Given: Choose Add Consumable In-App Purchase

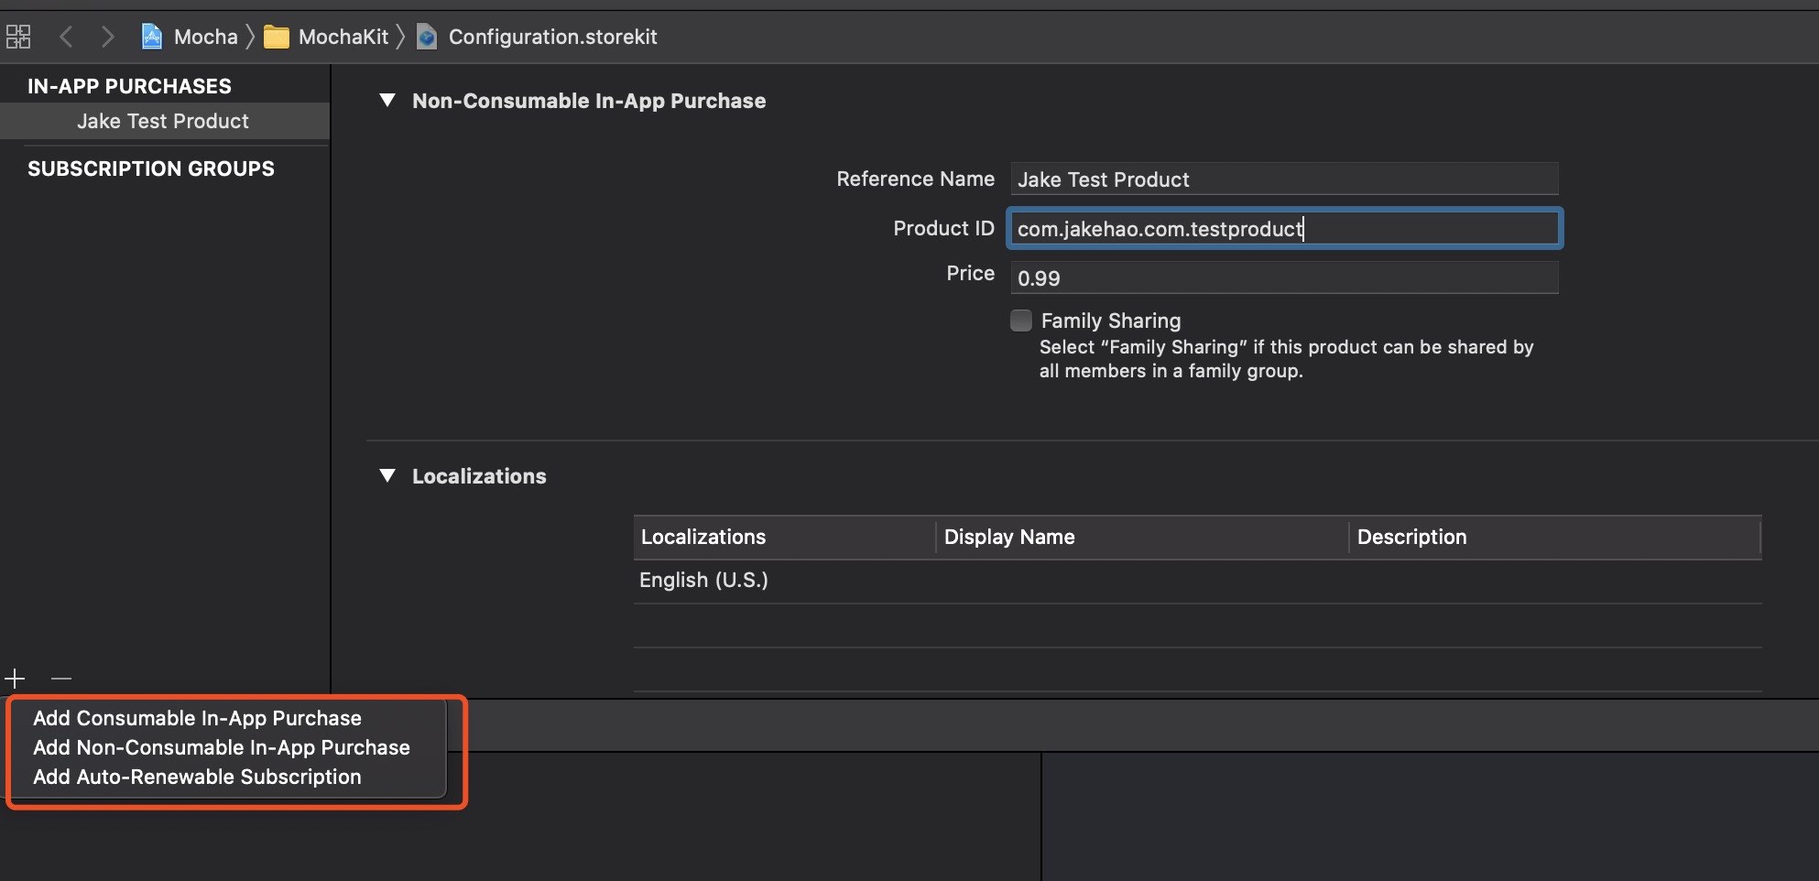Looking at the screenshot, I should click(197, 718).
